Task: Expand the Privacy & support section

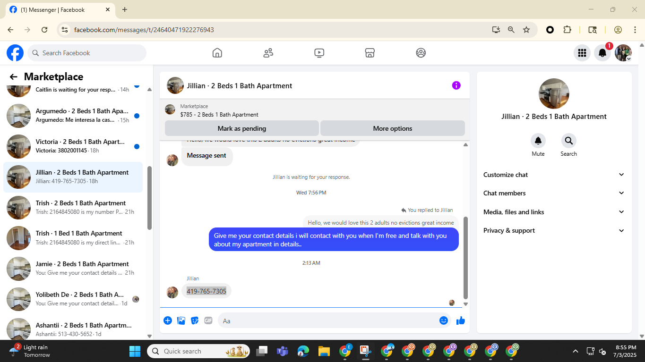Action: (x=554, y=230)
